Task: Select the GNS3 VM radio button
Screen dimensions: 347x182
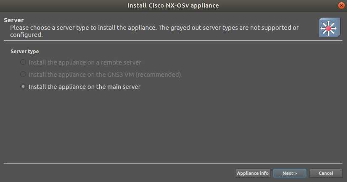Action: (23, 75)
